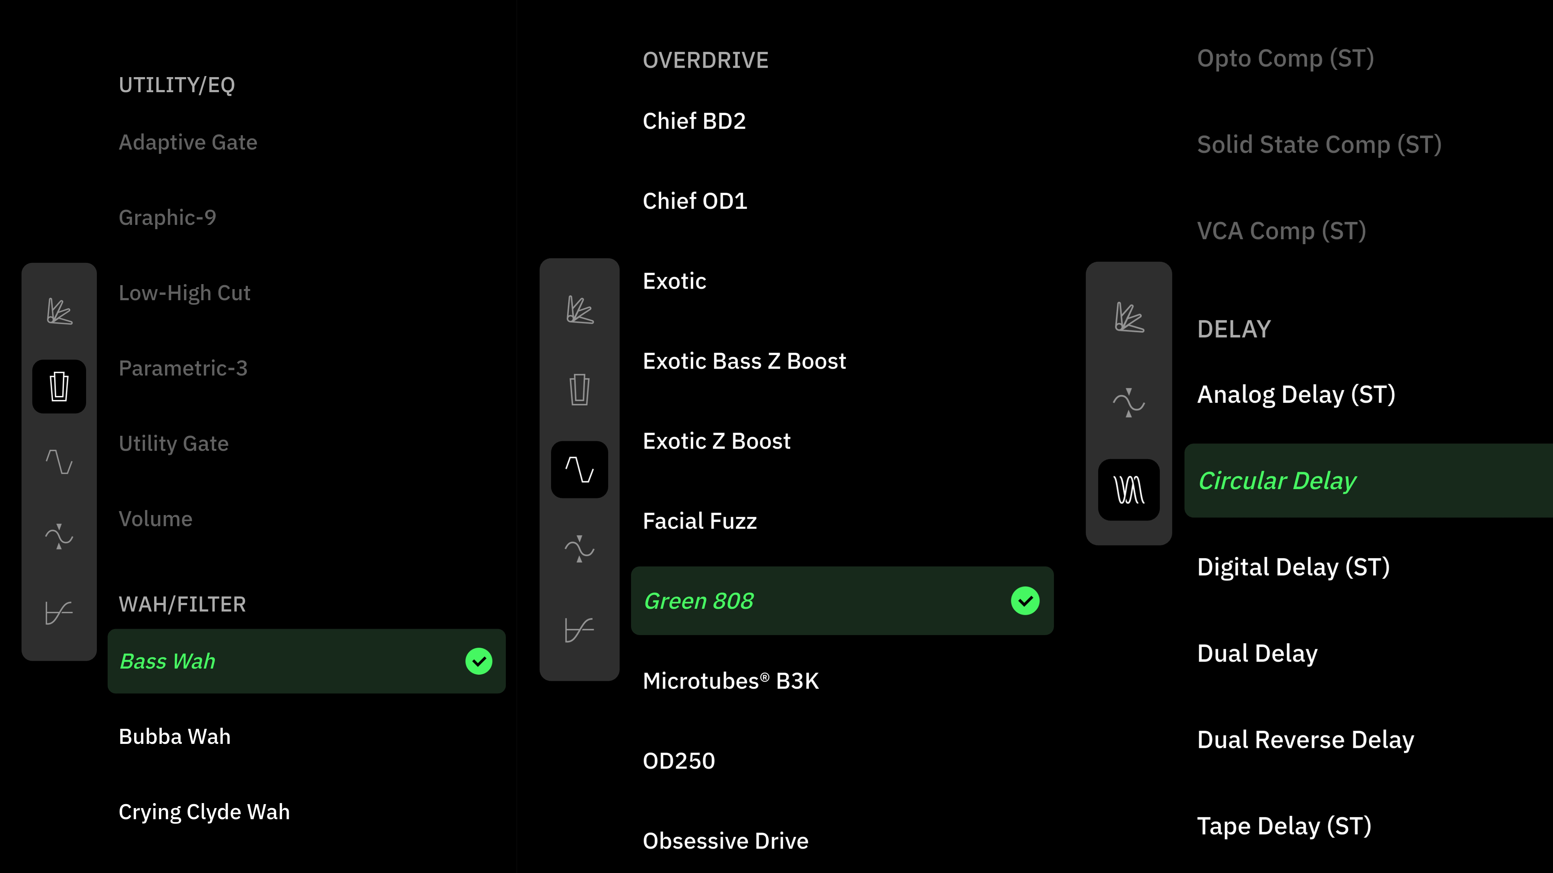Select Bubba Wah from the list
This screenshot has height=873, width=1553.
[x=174, y=737]
